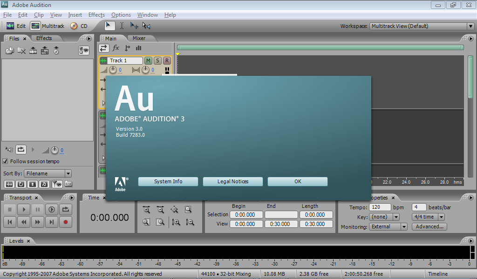Switch to Edit view in the toolbar

click(x=16, y=26)
